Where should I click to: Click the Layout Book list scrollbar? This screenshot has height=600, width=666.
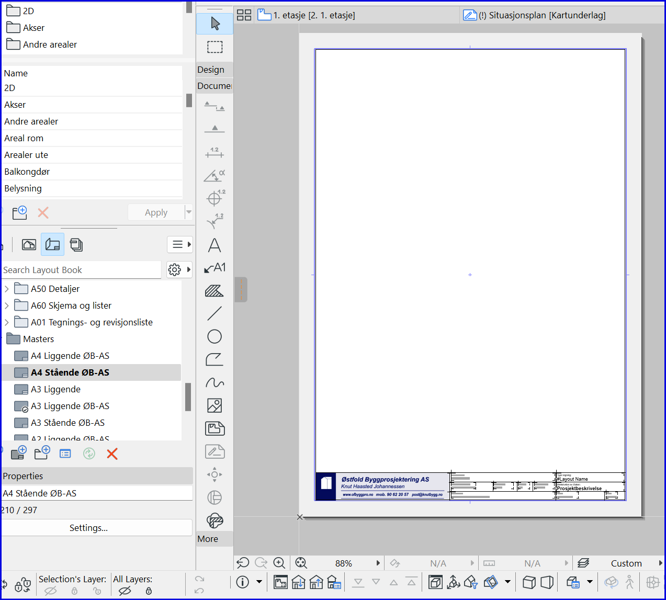tap(188, 397)
